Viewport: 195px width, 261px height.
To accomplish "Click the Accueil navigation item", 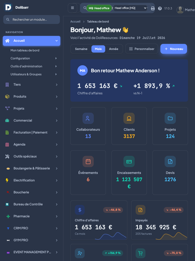I will point(31,41).
